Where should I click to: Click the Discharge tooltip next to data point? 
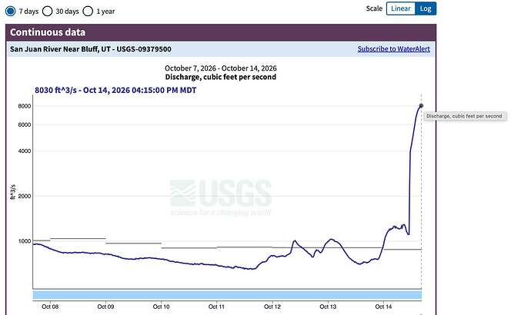tap(465, 116)
